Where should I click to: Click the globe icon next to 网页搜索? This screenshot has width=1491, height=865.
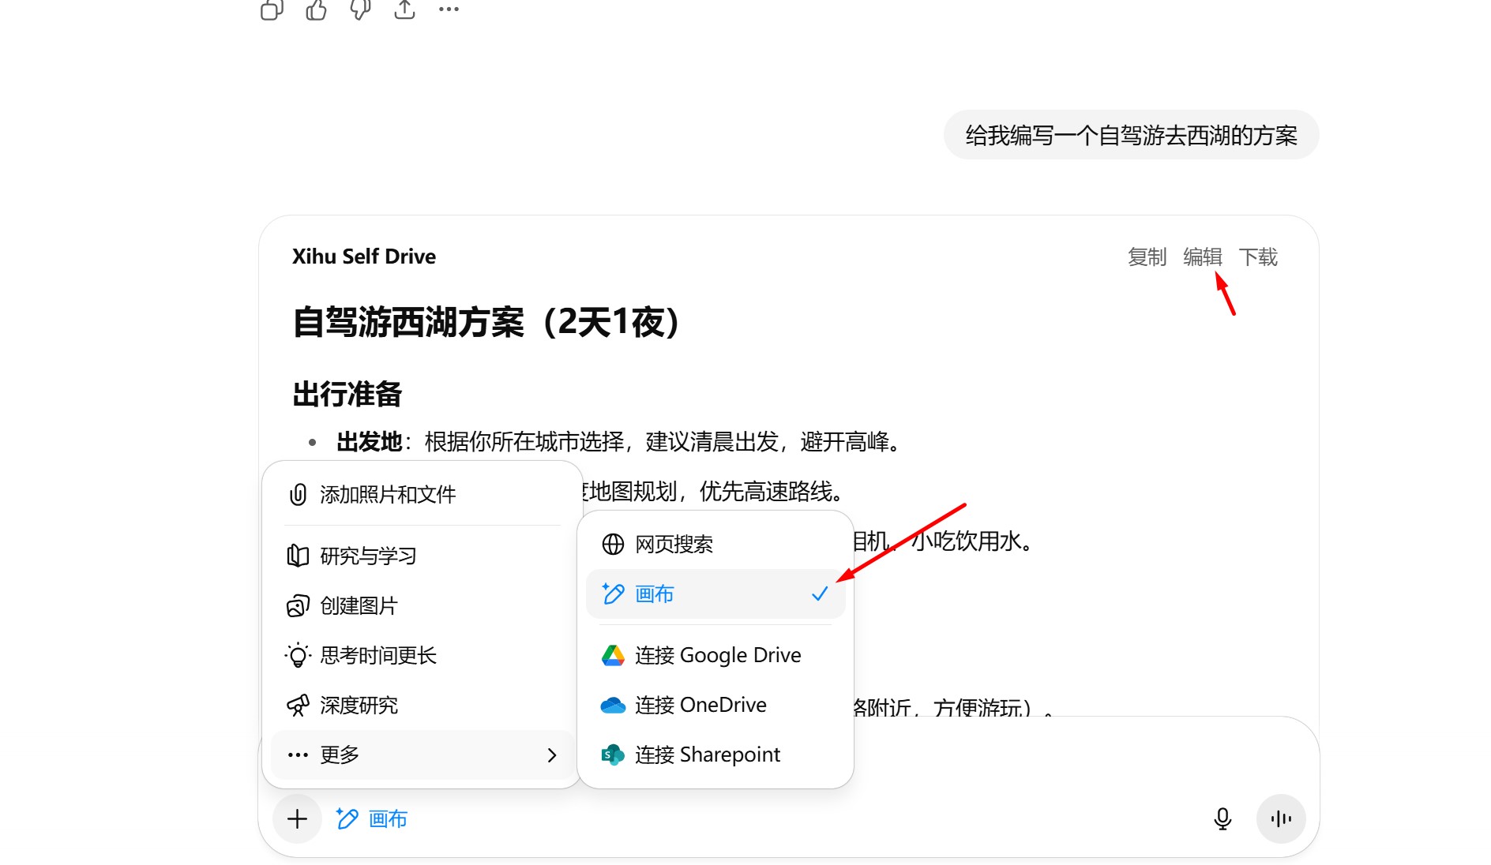coord(613,544)
